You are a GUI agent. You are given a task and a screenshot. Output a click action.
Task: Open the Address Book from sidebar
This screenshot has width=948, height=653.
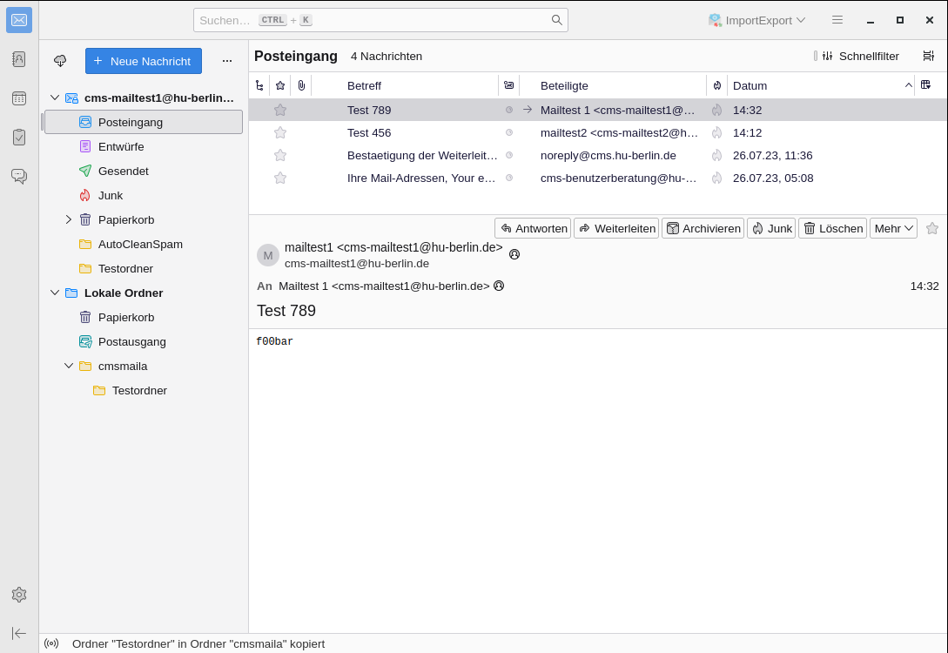click(x=19, y=59)
